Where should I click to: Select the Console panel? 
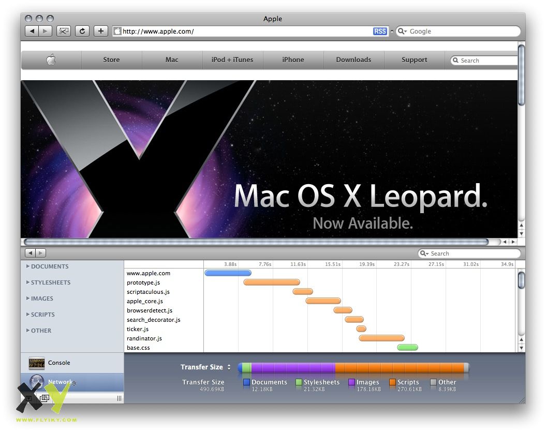tap(72, 363)
